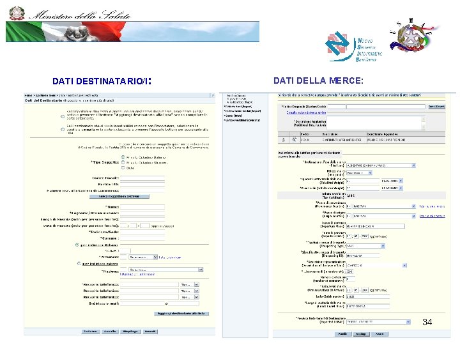Click the Indirizzo/Sede input field

(x=142, y=232)
